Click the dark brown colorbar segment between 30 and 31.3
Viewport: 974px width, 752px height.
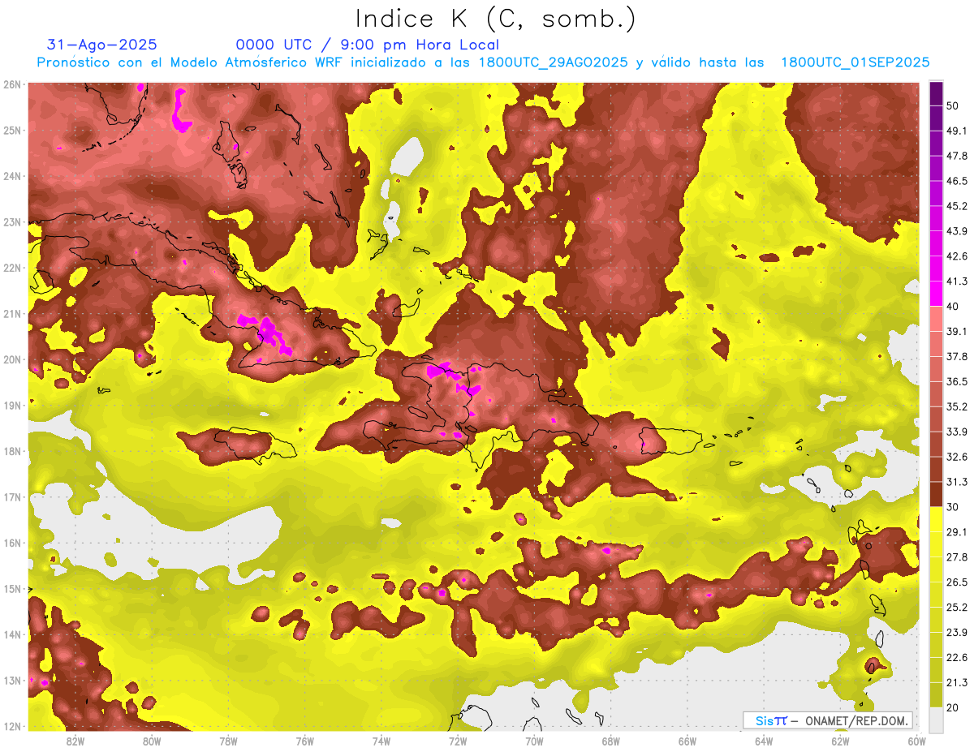click(936, 494)
